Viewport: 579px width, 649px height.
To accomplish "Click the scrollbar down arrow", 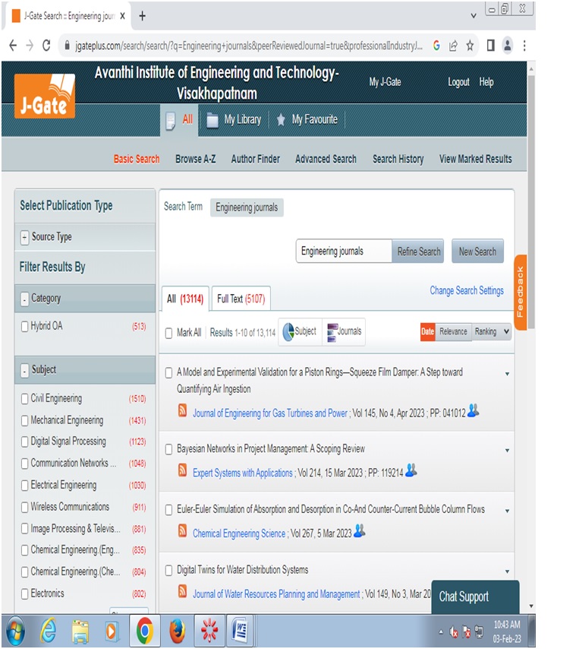I will click(x=531, y=606).
